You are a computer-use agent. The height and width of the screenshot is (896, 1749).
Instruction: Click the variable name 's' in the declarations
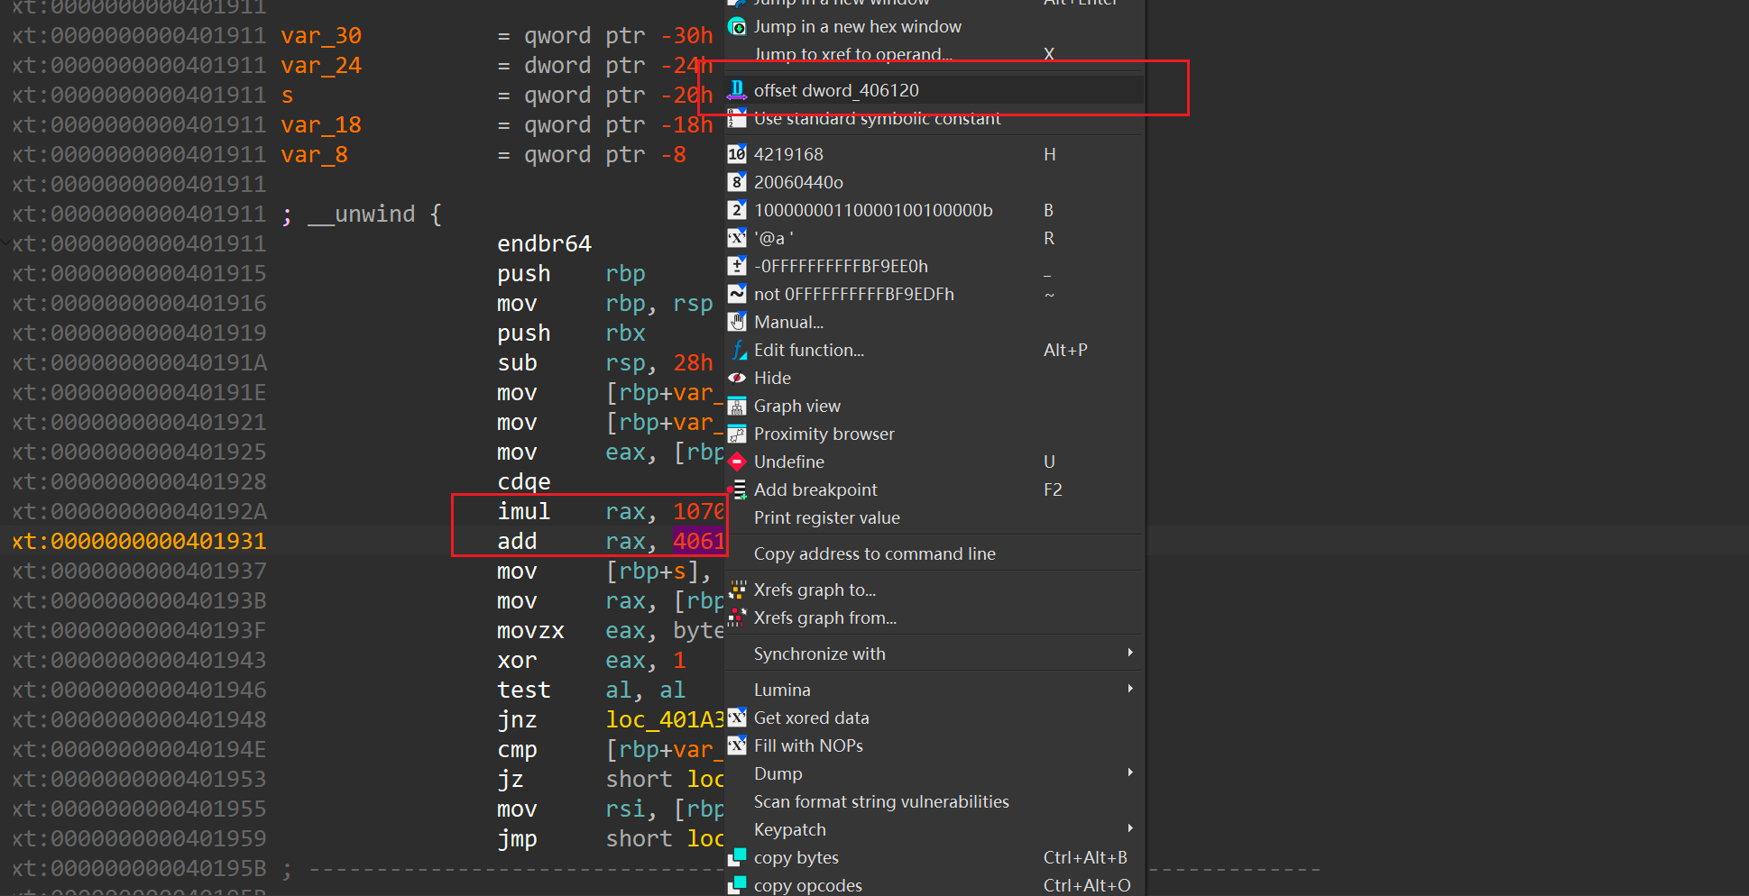pos(287,95)
